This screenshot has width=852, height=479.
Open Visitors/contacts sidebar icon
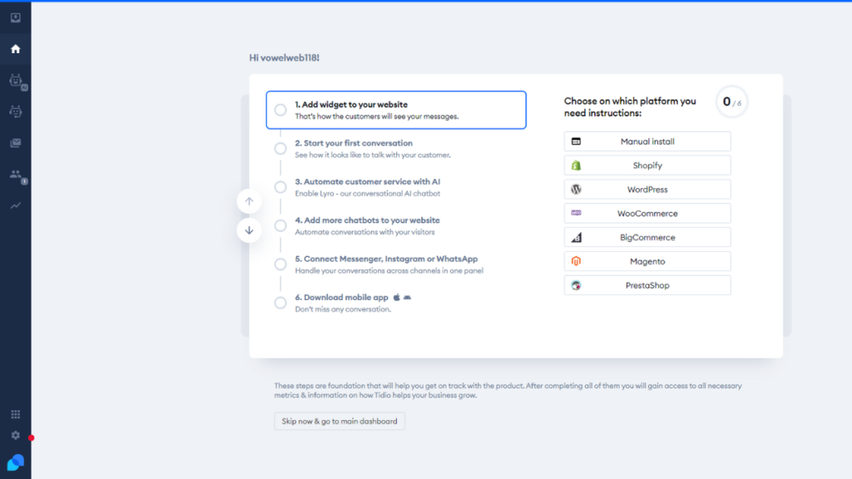click(x=17, y=175)
